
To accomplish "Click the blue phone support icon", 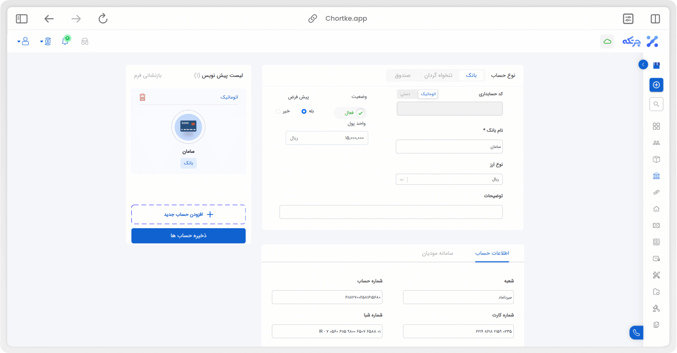I will pos(636,333).
